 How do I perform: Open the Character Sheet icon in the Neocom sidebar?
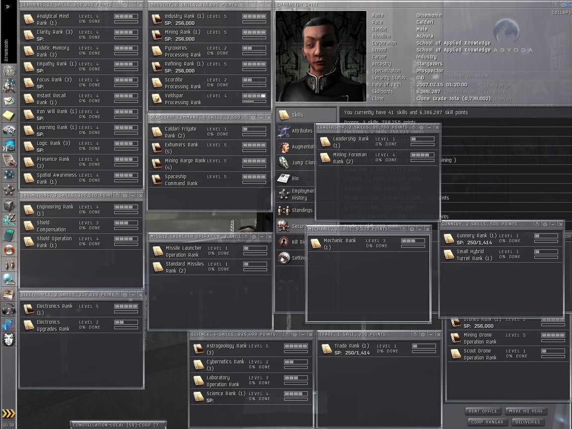coord(9,71)
